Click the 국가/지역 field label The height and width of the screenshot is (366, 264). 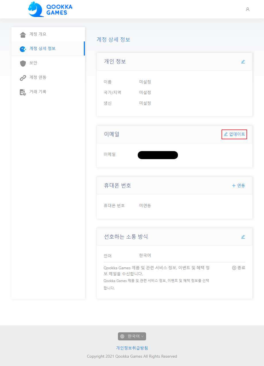[112, 92]
